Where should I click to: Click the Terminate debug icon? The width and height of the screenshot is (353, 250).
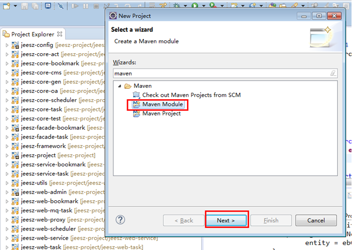pos(96,6)
